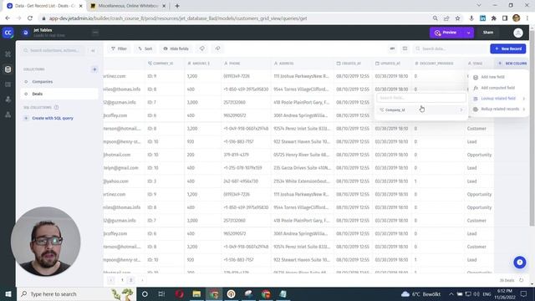This screenshot has height=301, width=535.
Task: Open the user avatar icon in the header
Action: (518, 33)
